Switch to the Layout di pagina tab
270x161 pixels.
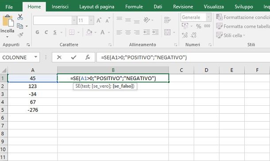(97, 7)
